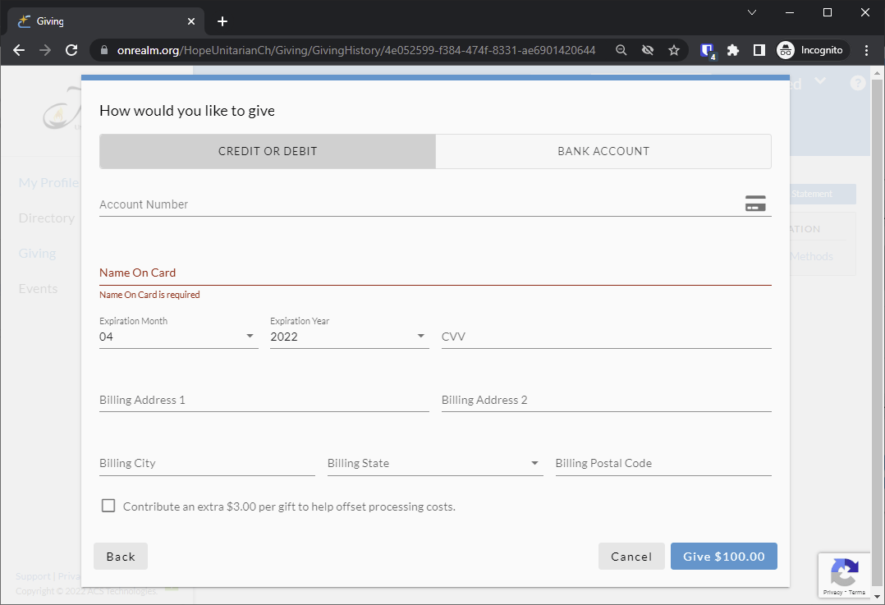Expand the Expiration Month dropdown
Viewport: 885px width, 605px height.
coord(178,337)
